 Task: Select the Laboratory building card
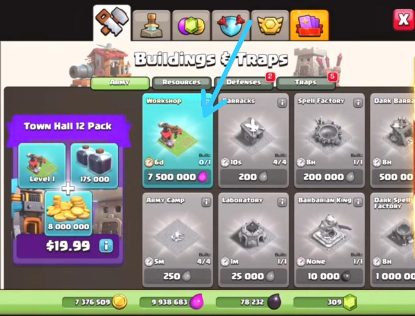pos(253,240)
